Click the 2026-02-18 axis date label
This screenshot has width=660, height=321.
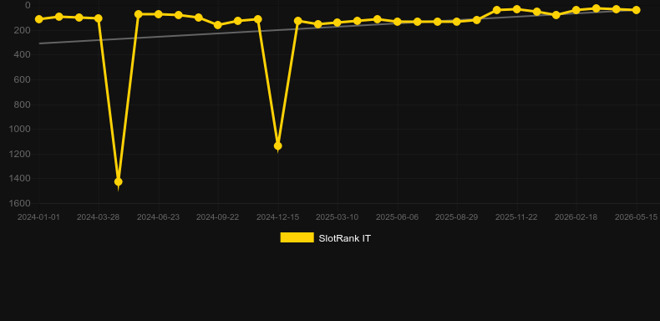pyautogui.click(x=576, y=217)
